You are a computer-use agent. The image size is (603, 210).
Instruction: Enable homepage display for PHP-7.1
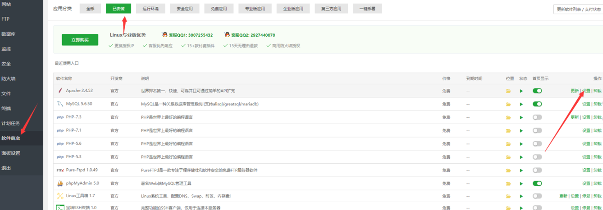tap(537, 131)
